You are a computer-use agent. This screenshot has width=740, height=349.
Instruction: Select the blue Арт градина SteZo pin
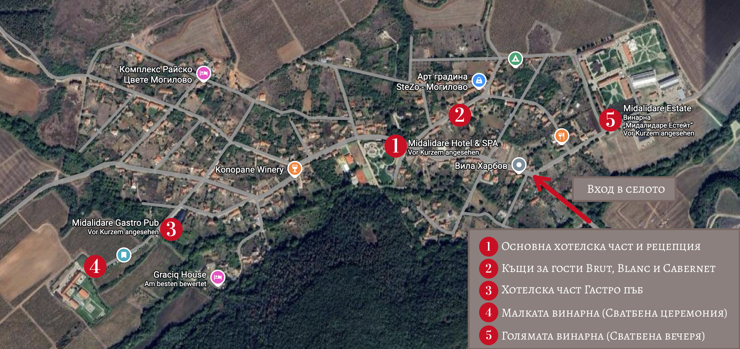479,81
